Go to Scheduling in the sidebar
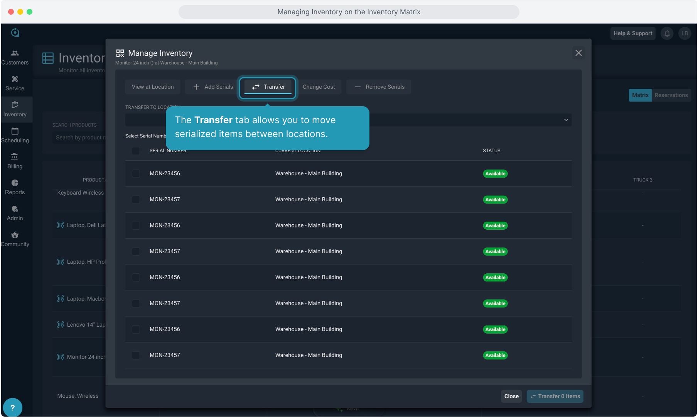The width and height of the screenshot is (698, 417). pos(15,135)
